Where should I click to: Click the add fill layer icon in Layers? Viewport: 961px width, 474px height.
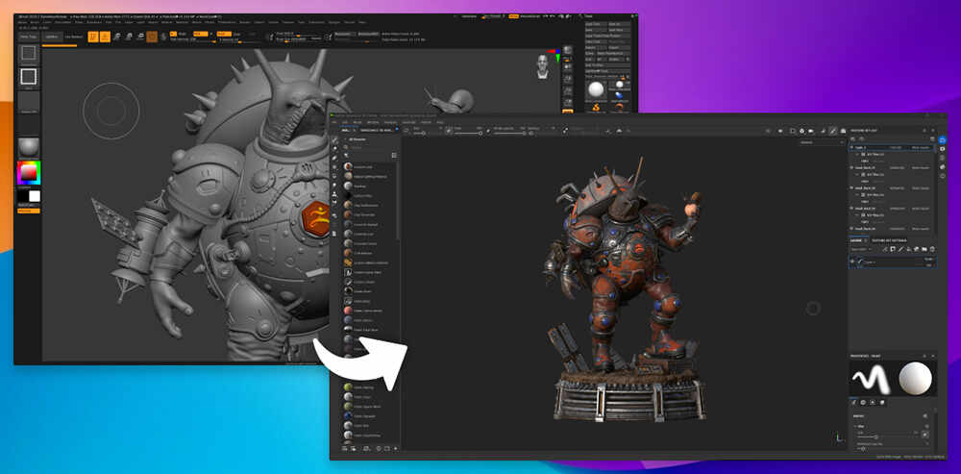pyautogui.click(x=909, y=250)
